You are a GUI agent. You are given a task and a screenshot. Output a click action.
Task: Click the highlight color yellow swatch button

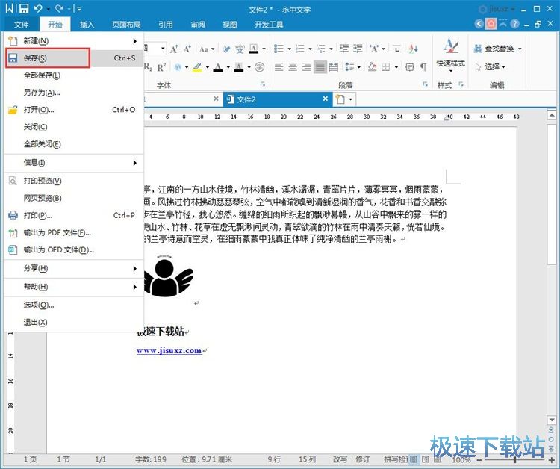197,66
